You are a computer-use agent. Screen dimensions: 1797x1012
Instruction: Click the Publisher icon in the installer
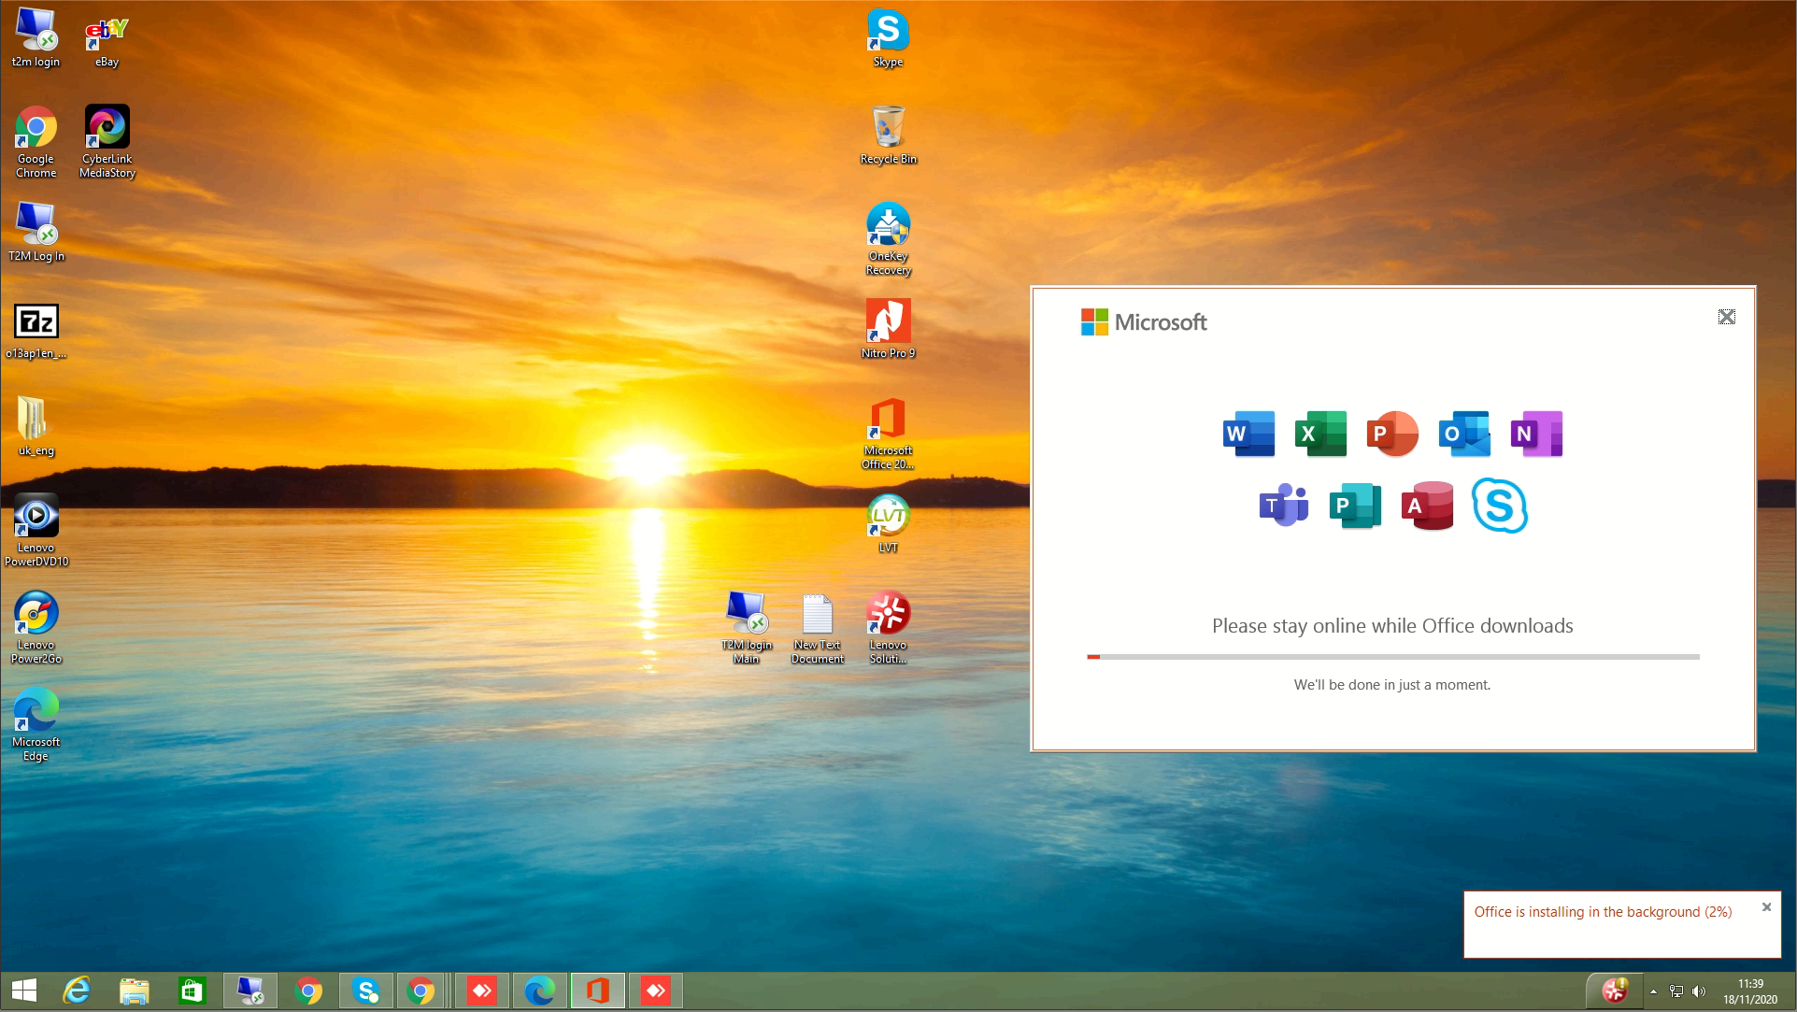point(1355,506)
